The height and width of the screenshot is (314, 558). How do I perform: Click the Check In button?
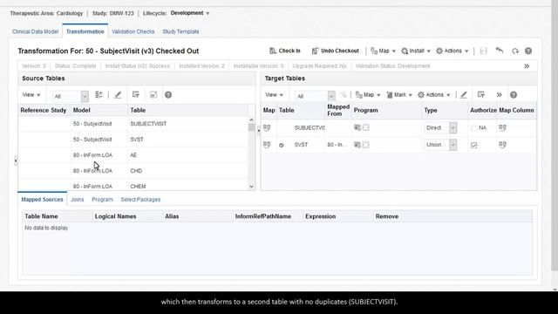[x=285, y=51]
